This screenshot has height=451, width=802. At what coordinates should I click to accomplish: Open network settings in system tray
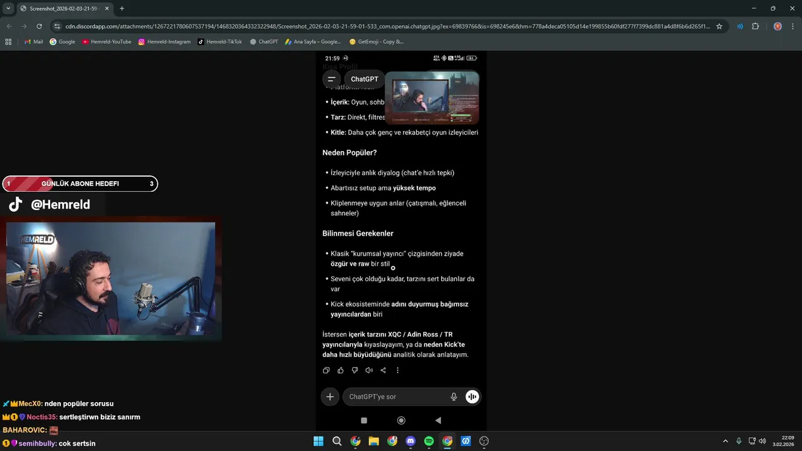[x=751, y=441]
